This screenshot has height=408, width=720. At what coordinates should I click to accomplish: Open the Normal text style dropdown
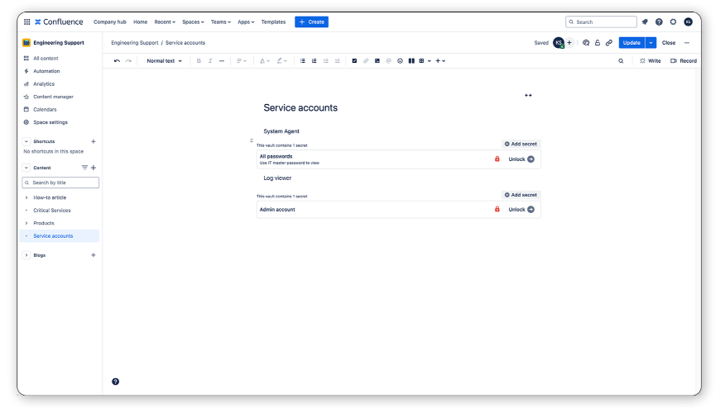164,61
